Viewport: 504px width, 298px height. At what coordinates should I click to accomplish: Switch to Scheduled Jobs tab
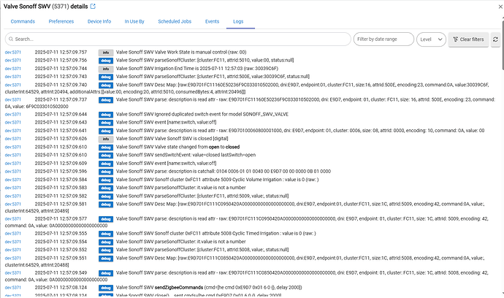coord(175,21)
